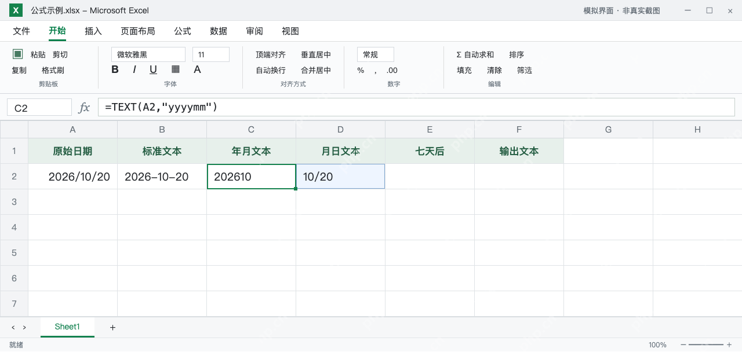Select the 开始 ribbon tab
Viewport: 742px width, 352px height.
coord(57,31)
